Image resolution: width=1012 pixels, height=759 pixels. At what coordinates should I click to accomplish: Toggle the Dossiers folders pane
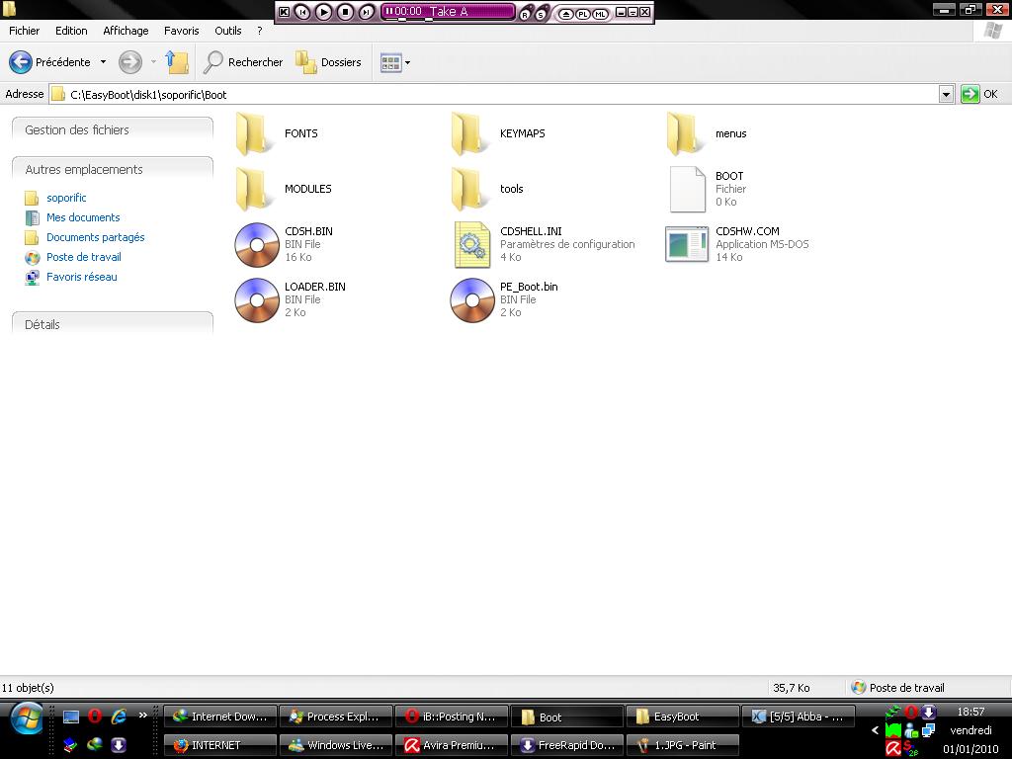(x=328, y=62)
